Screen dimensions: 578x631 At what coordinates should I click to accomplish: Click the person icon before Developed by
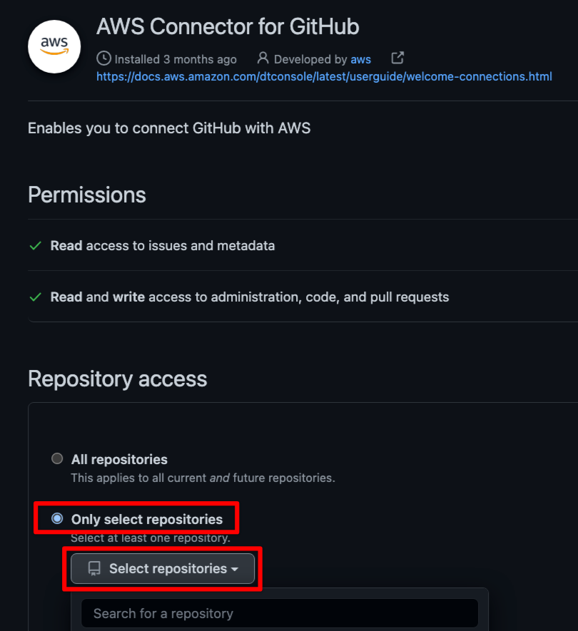[x=263, y=58]
